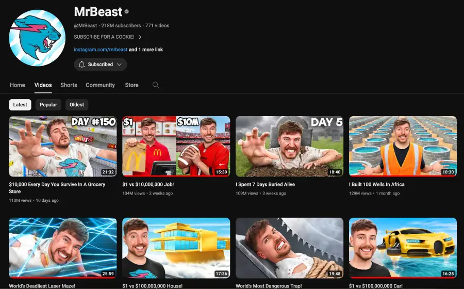Image resolution: width=464 pixels, height=289 pixels.
Task: Select the Videos tab
Action: pos(43,85)
